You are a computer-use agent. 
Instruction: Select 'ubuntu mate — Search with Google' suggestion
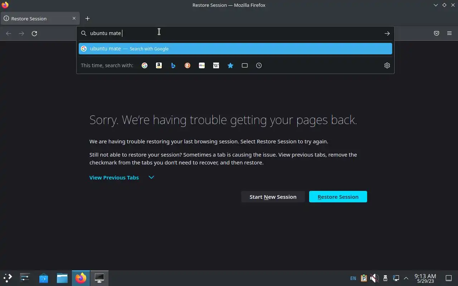click(235, 49)
